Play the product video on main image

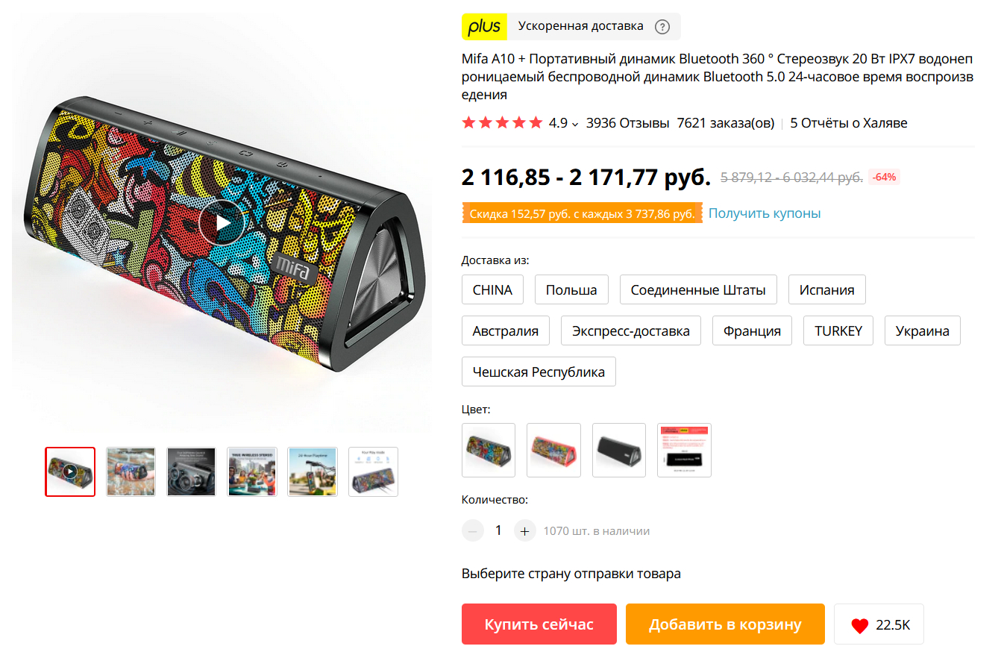(222, 222)
